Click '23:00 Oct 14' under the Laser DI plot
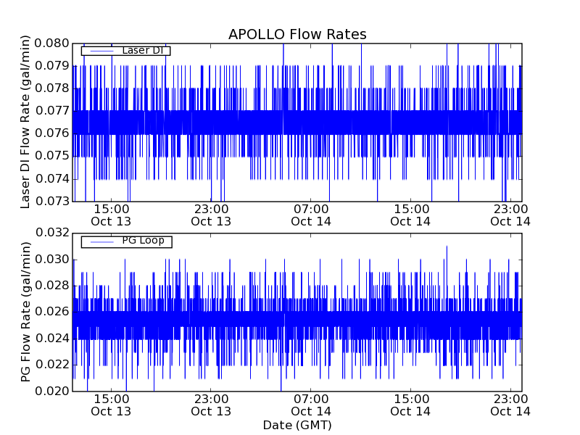 [x=510, y=215]
